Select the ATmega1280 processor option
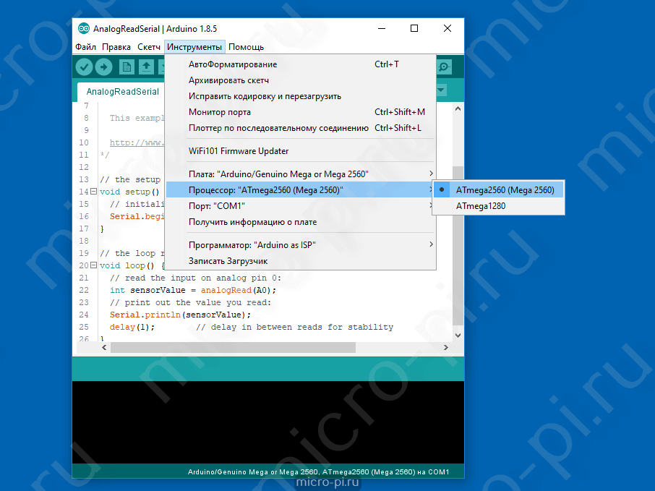This screenshot has height=491, width=655. pyautogui.click(x=481, y=206)
